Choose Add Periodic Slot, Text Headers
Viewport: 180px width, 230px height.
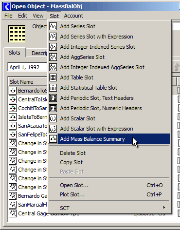click(109, 98)
